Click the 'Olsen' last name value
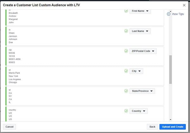190x133 pixels. [11, 33]
